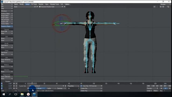
Task: Switch to the FX Tools tab
Action: (34, 4)
